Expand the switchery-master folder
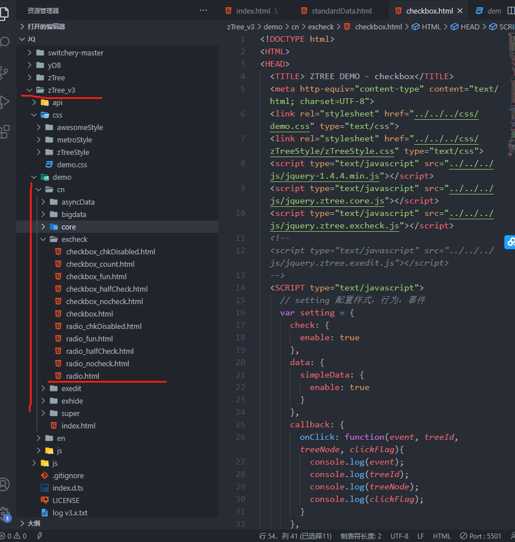Image resolution: width=515 pixels, height=542 pixels. tap(30, 53)
